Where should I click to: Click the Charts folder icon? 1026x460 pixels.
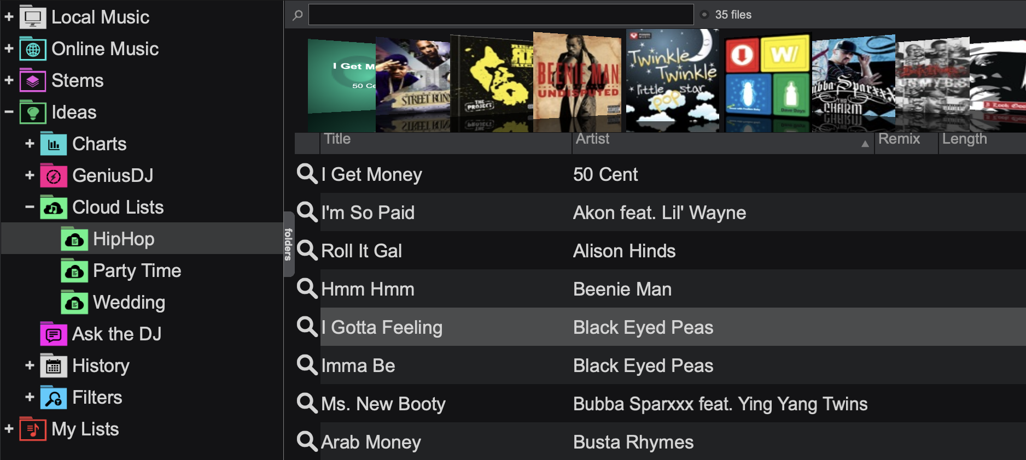(x=54, y=144)
